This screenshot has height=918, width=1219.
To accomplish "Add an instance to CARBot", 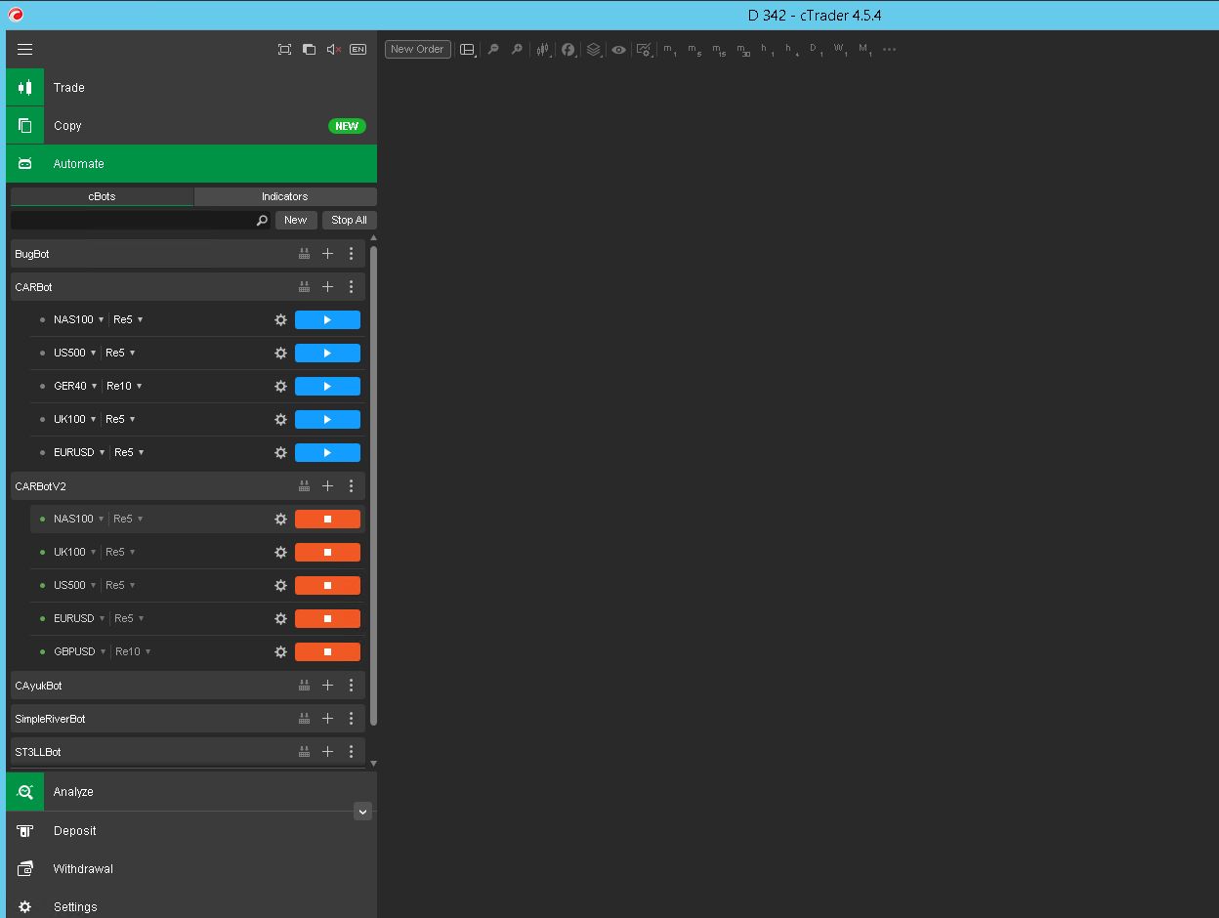I will 327,287.
